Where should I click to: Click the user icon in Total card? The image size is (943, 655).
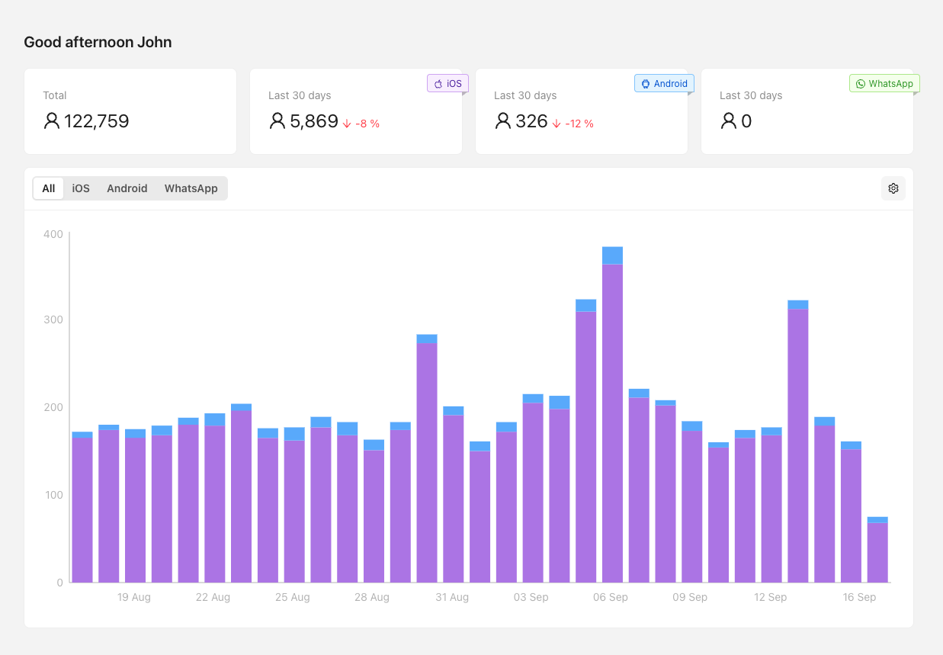(x=52, y=121)
